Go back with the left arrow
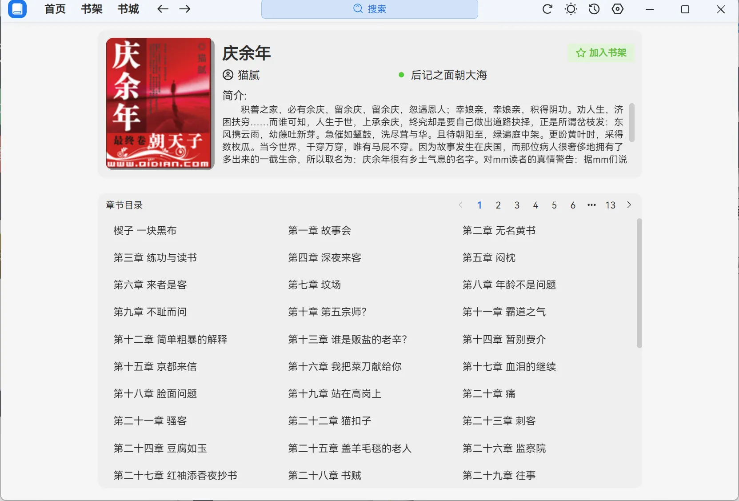The width and height of the screenshot is (739, 501). pos(163,9)
